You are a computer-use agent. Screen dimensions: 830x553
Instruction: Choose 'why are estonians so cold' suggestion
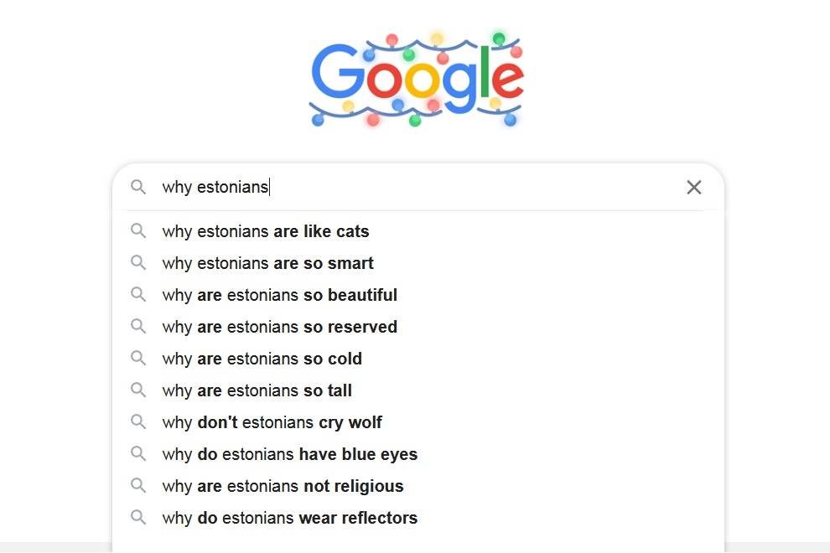pyautogui.click(x=418, y=359)
